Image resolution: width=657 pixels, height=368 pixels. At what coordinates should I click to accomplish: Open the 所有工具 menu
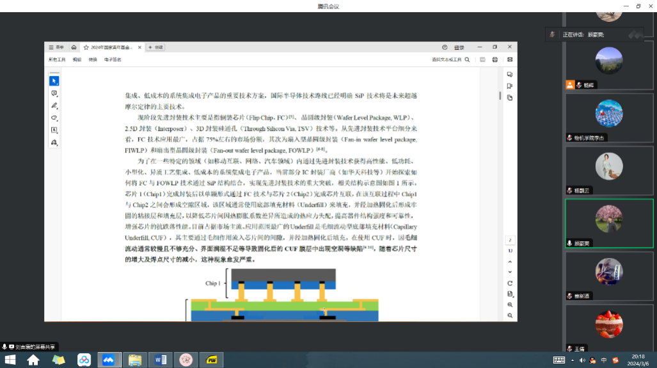click(57, 60)
